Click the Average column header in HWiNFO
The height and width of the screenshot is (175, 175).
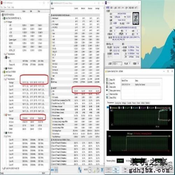[97, 8]
